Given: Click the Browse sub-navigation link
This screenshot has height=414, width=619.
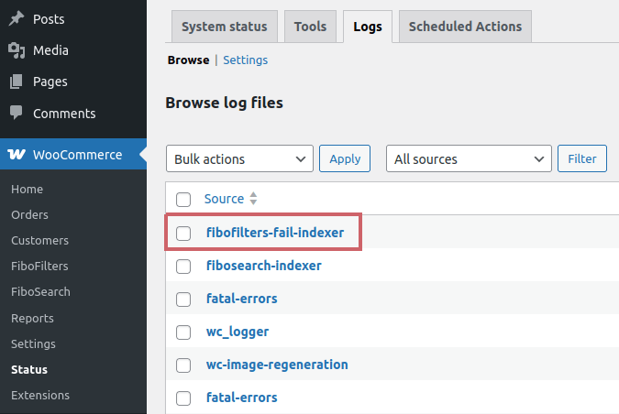Looking at the screenshot, I should click(x=188, y=60).
